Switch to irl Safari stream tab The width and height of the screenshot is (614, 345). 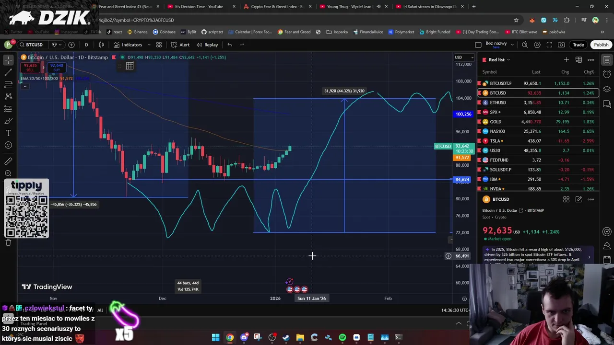click(429, 7)
